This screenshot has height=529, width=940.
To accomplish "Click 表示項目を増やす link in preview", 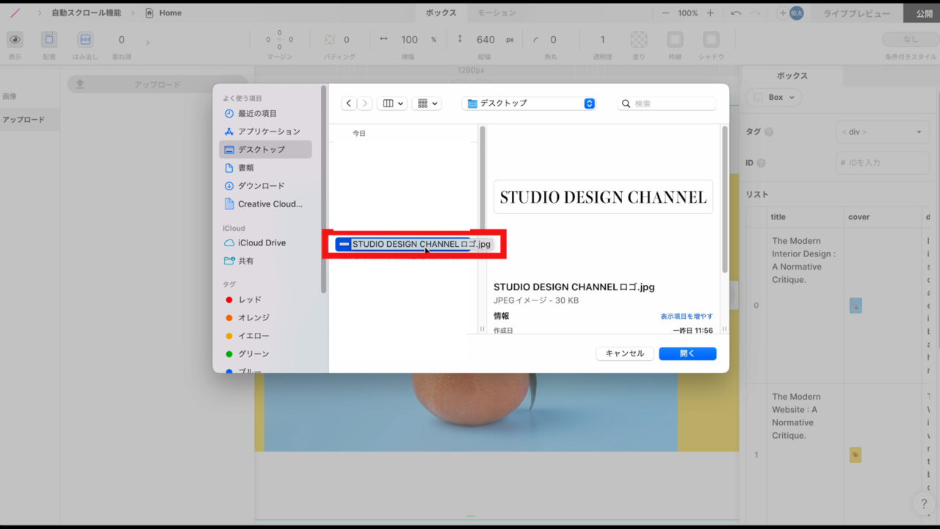I will pos(687,316).
